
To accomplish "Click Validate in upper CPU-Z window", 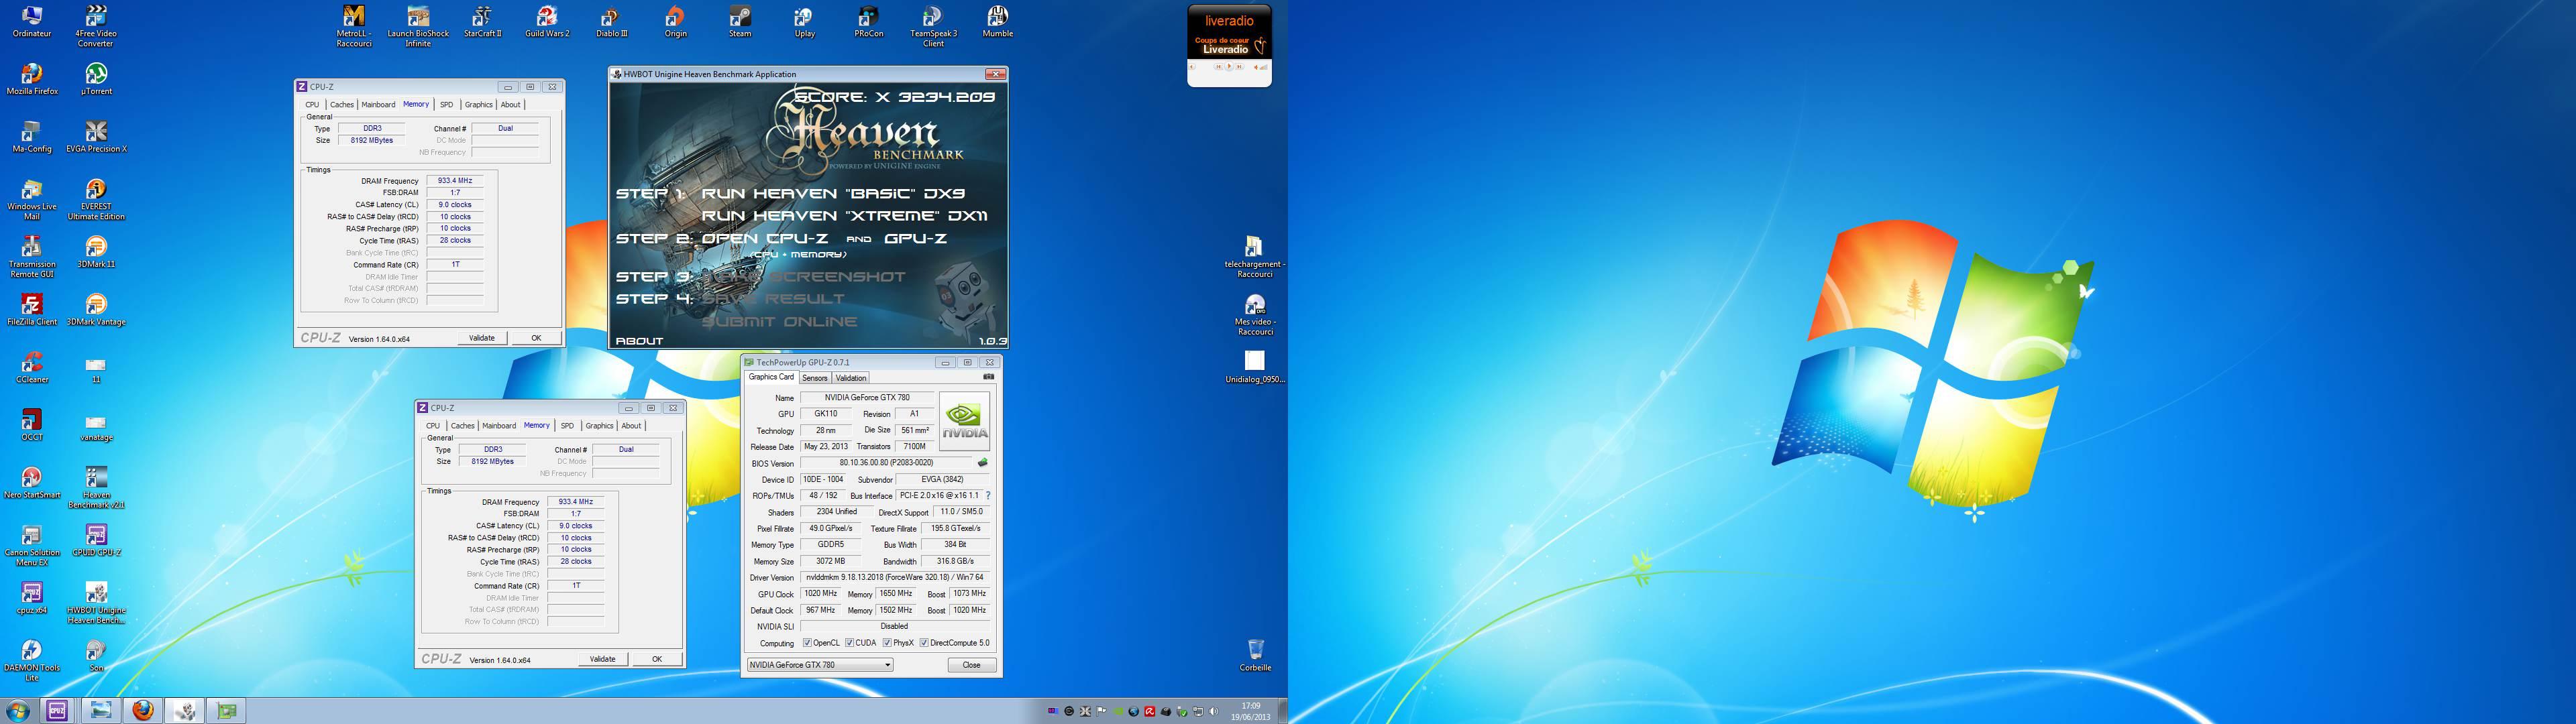I will [x=482, y=338].
